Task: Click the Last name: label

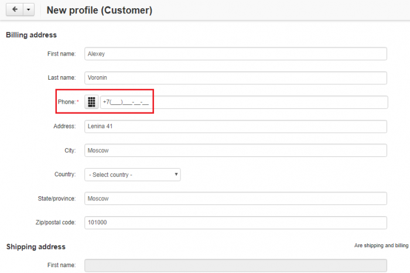Action: [x=61, y=78]
